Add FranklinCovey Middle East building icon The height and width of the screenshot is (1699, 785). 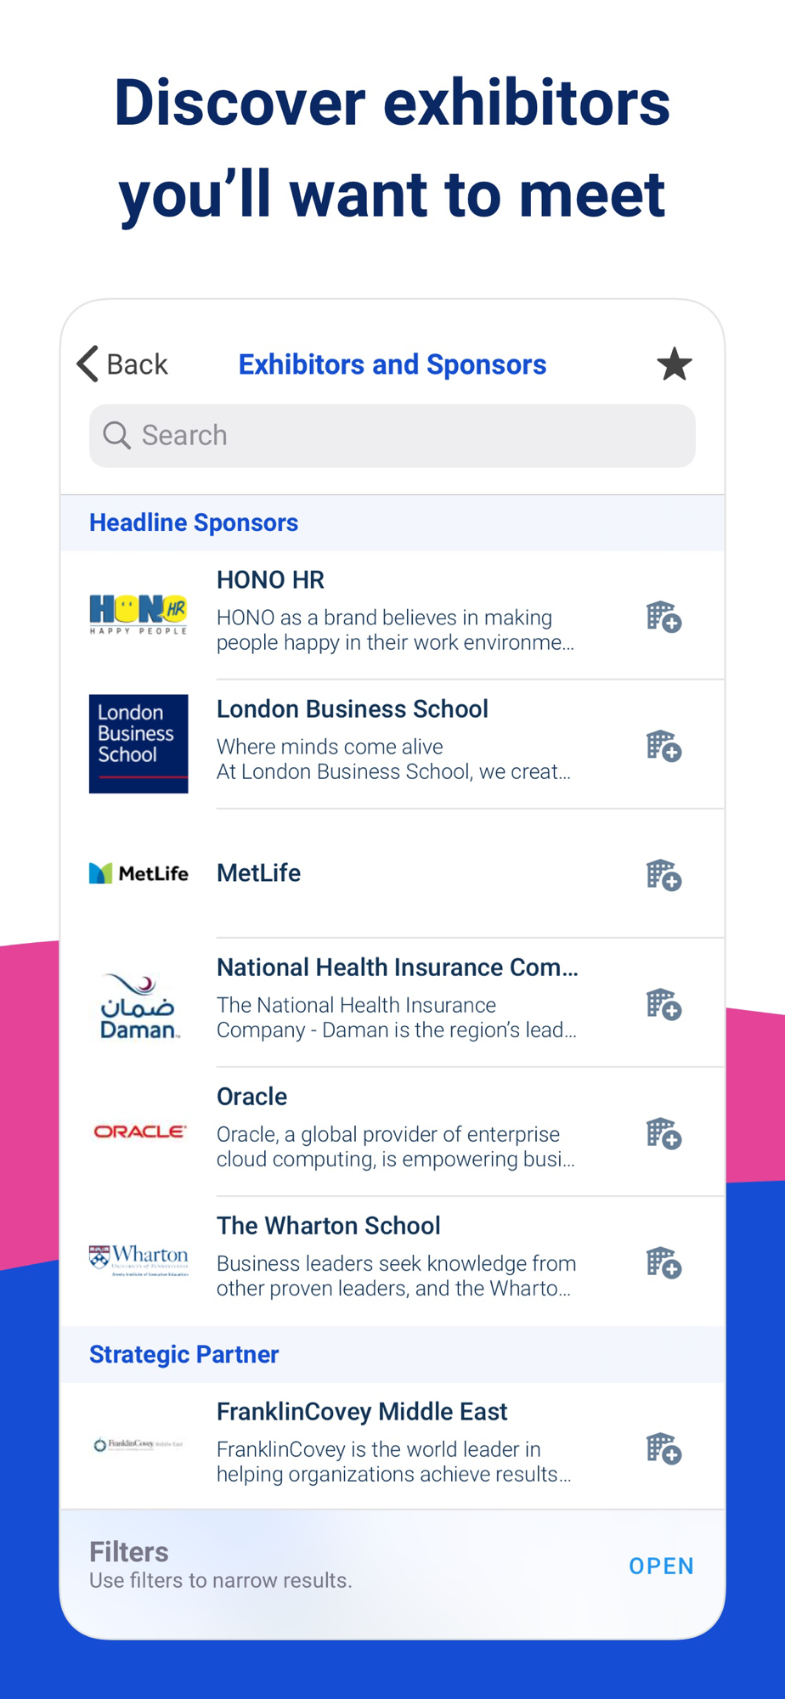click(x=664, y=1448)
